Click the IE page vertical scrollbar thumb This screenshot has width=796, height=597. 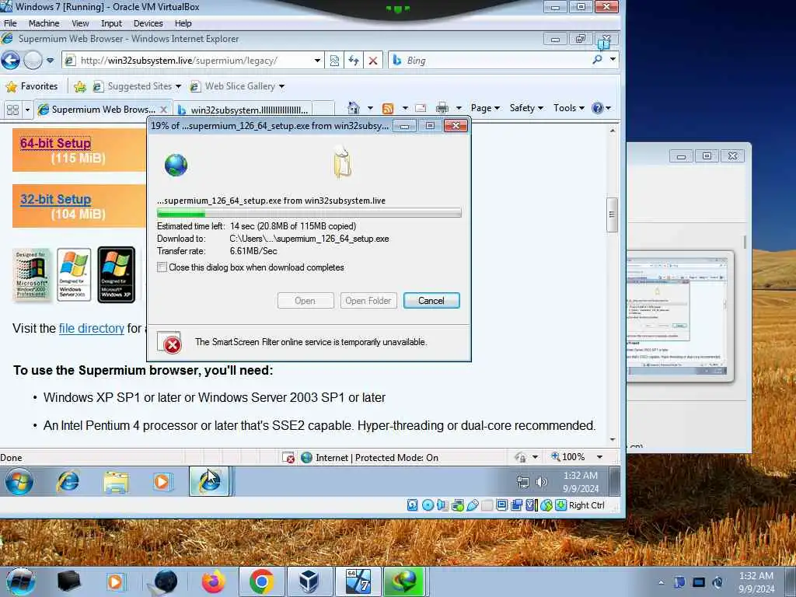[612, 215]
